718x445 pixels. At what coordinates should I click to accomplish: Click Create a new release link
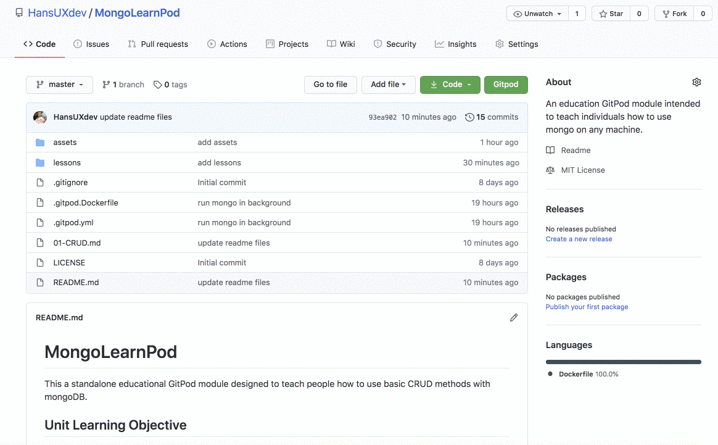(579, 239)
